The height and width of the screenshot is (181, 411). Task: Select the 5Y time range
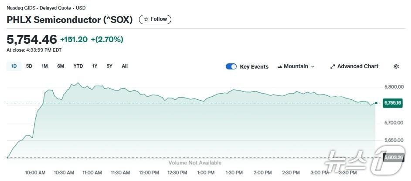pos(109,66)
